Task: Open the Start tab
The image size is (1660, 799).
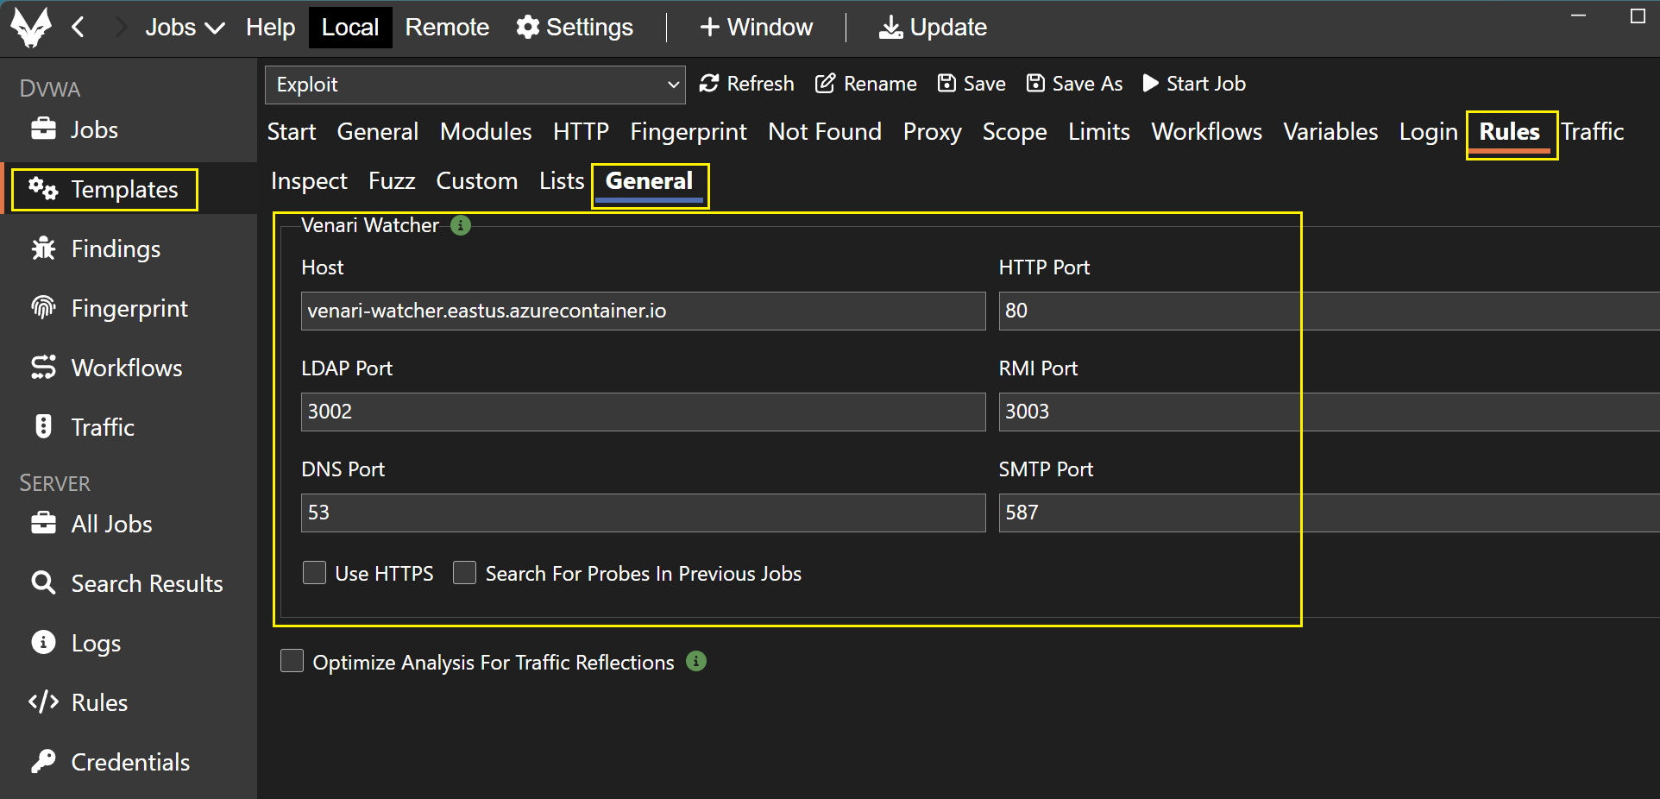Action: (x=292, y=132)
